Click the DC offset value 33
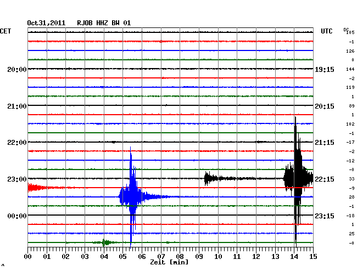 coord(352,179)
